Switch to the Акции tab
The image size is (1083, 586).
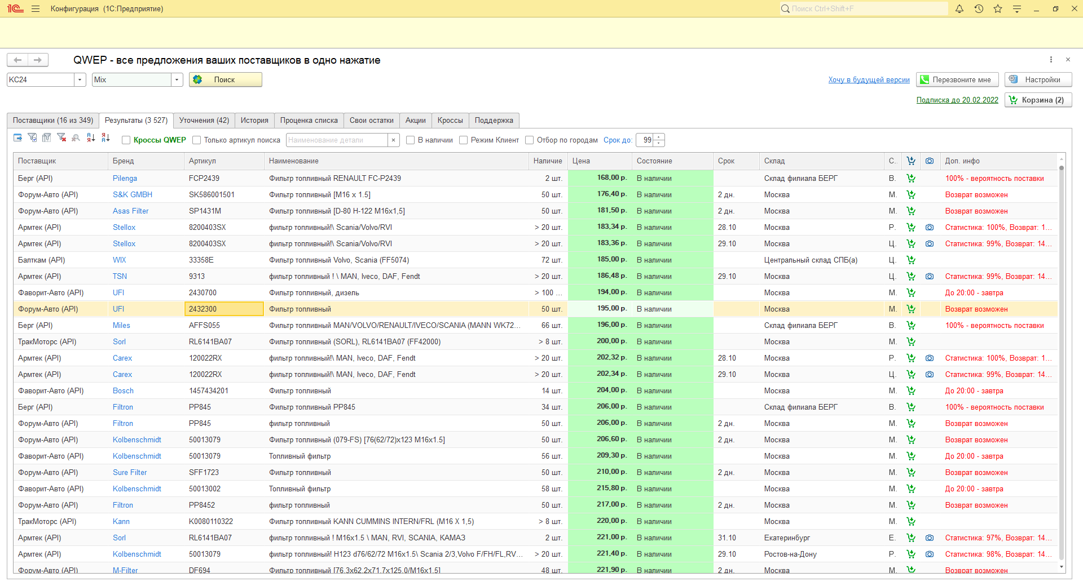[416, 121]
